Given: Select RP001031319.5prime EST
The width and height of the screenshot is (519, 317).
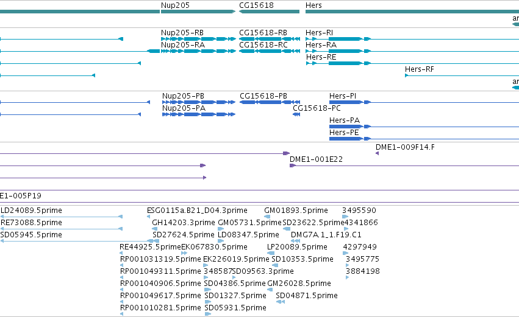Looking at the screenshot, I should pos(160,260).
